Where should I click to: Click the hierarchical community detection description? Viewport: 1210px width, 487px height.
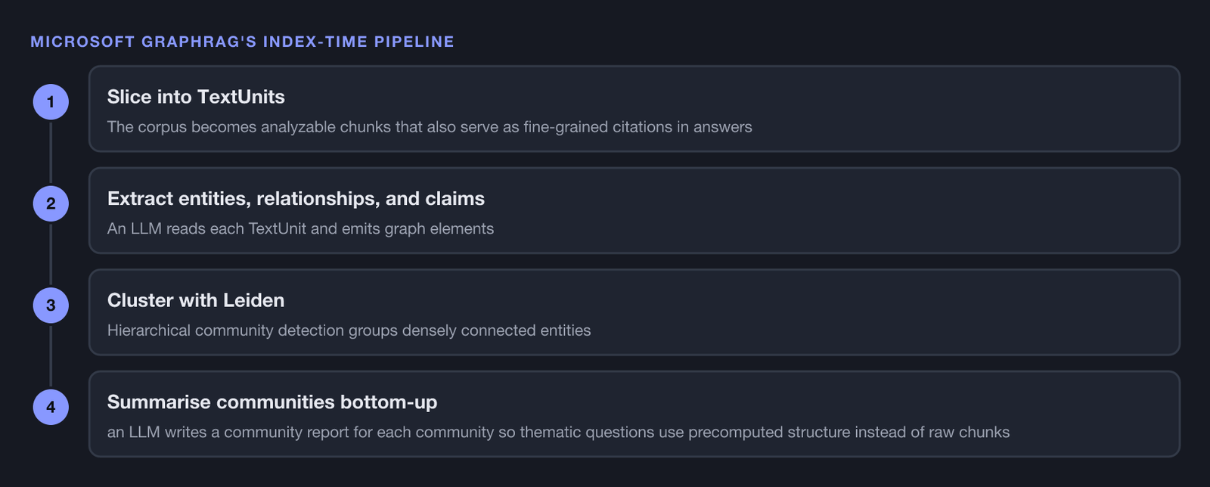349,330
